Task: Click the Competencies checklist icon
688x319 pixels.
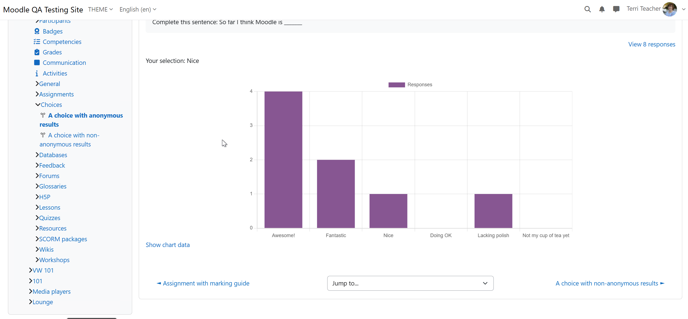Action: coord(37,42)
